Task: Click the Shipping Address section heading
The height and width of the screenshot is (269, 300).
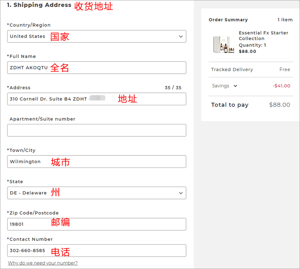Action: tap(39, 5)
